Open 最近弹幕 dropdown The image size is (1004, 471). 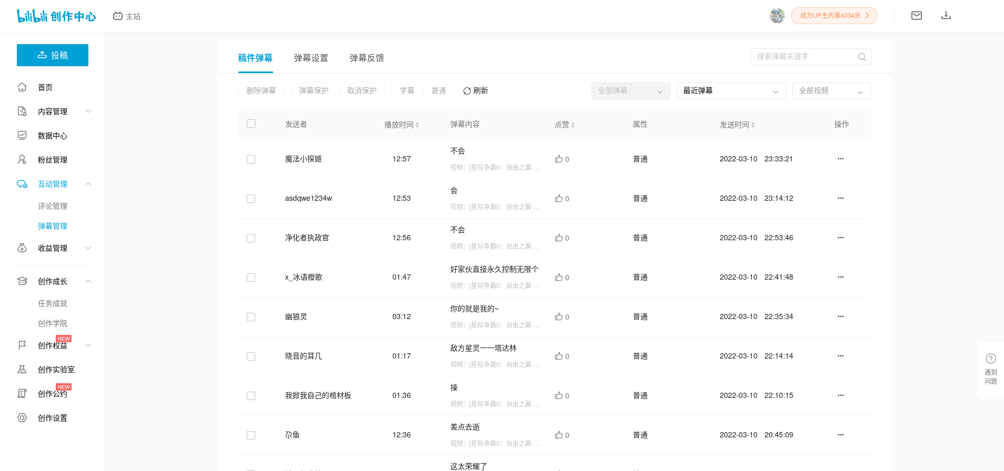[x=731, y=91]
